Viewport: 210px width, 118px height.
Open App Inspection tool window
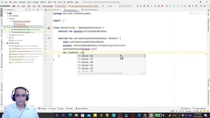pyautogui.click(x=81, y=108)
